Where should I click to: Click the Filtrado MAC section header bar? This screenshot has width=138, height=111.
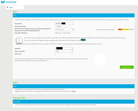74,102
